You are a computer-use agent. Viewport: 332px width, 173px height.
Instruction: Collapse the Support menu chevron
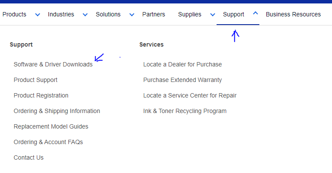[x=255, y=13]
